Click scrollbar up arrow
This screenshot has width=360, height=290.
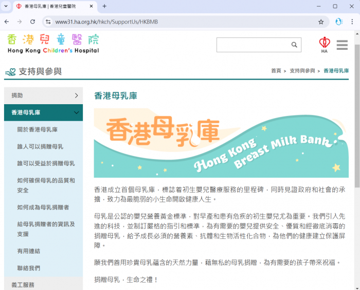(x=357, y=34)
